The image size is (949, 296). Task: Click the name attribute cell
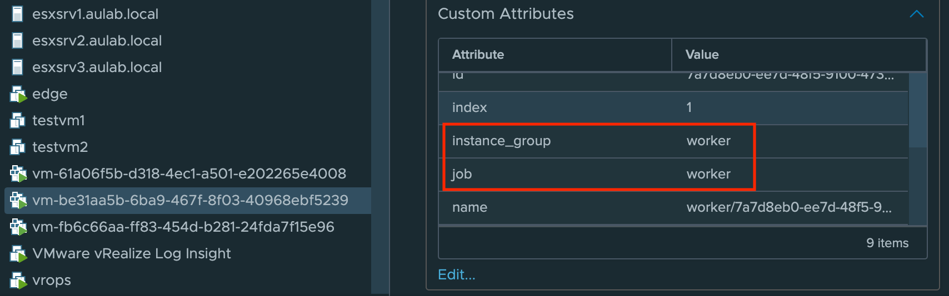469,207
